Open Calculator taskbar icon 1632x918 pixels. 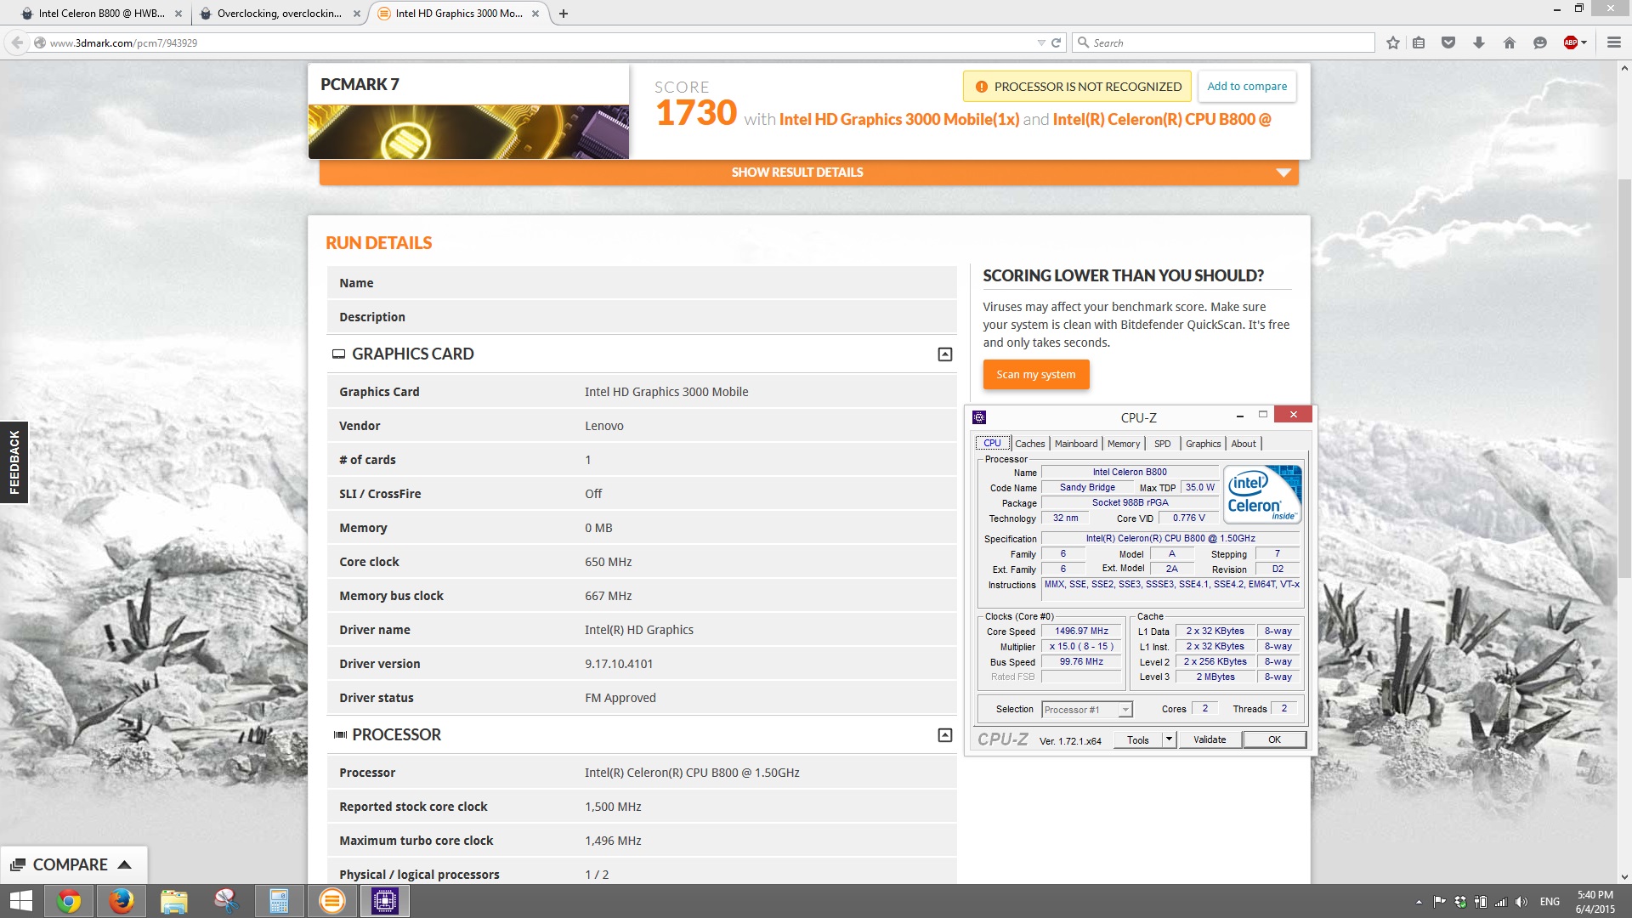click(279, 901)
